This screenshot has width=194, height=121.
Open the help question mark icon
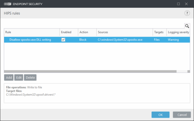click(x=187, y=13)
